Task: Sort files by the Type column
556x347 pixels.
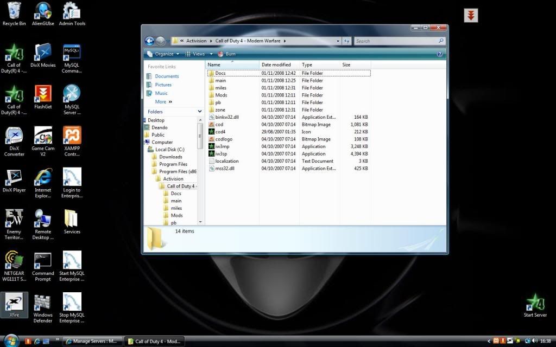Action: click(319, 65)
